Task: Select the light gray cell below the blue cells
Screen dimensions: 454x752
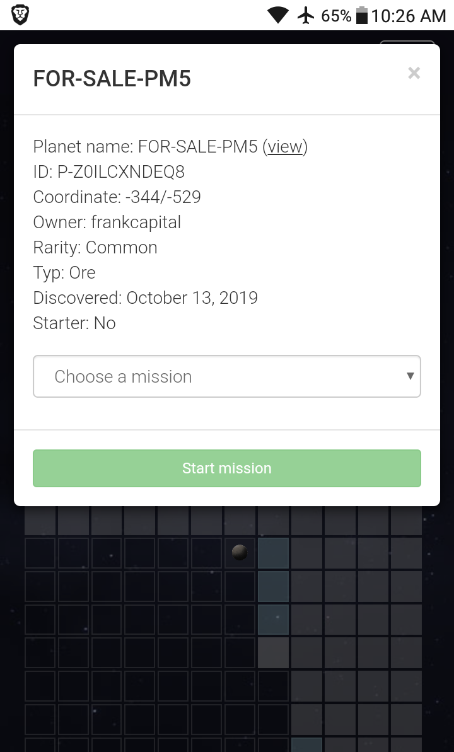Action: pos(273,652)
